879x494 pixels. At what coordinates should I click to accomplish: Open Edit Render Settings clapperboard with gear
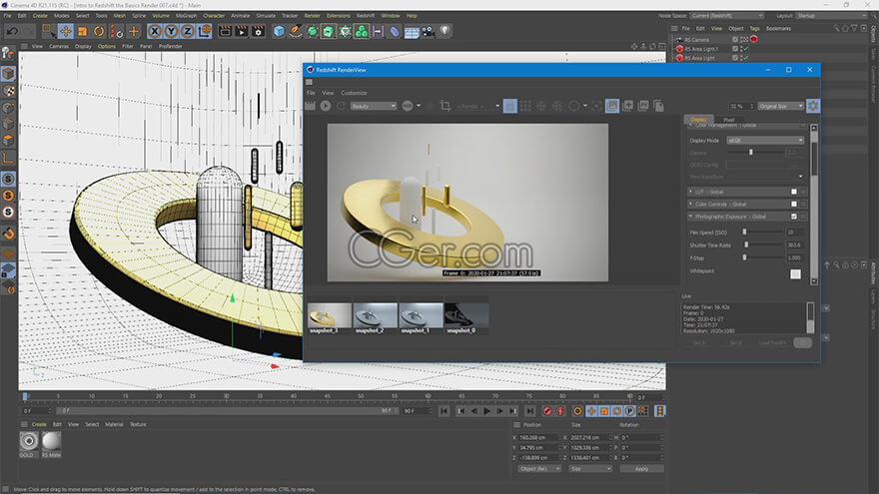tap(258, 31)
